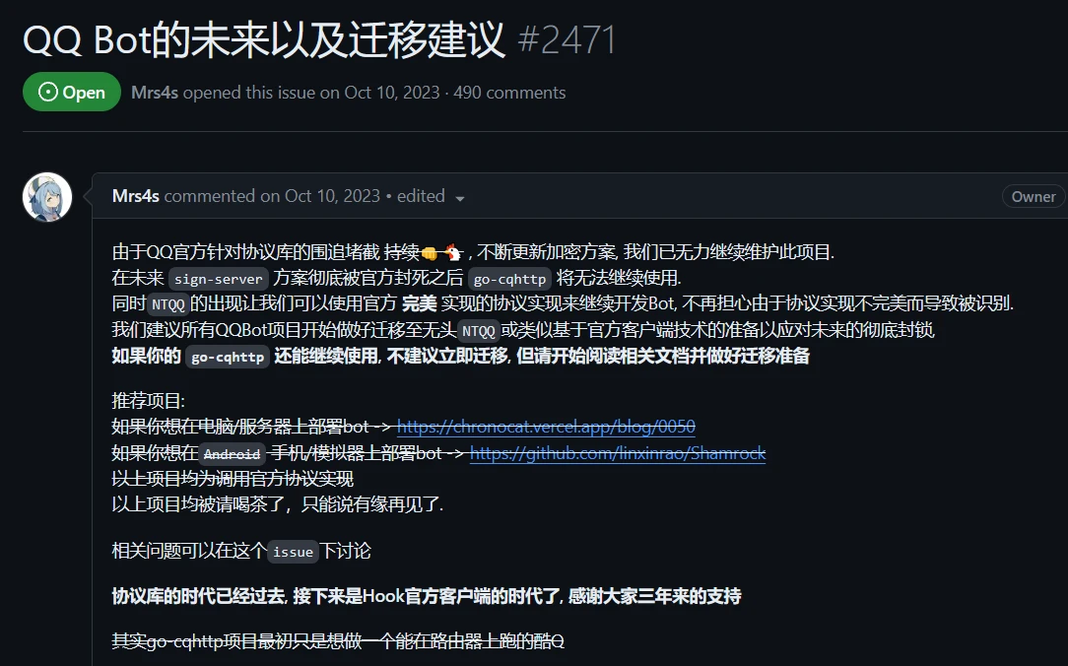Click the 490 comments text
Viewport: 1068px width, 666px height.
click(509, 93)
